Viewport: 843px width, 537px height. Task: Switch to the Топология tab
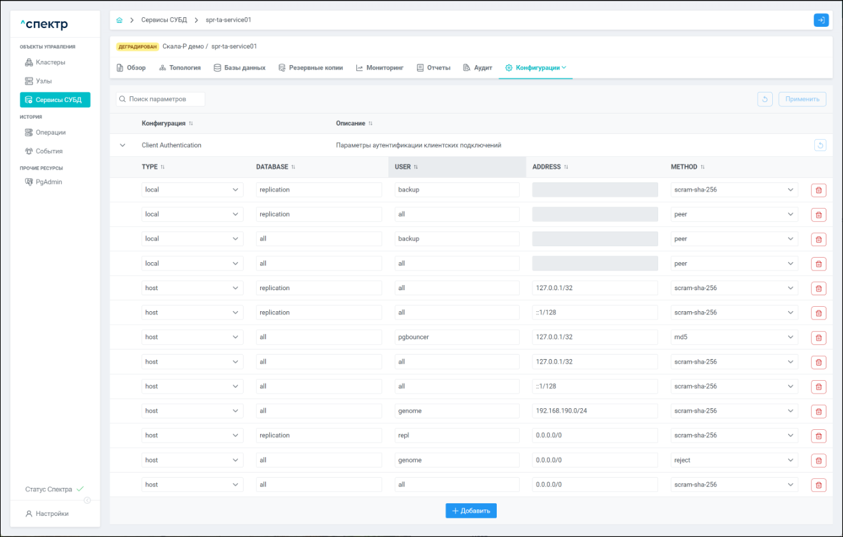coord(180,68)
